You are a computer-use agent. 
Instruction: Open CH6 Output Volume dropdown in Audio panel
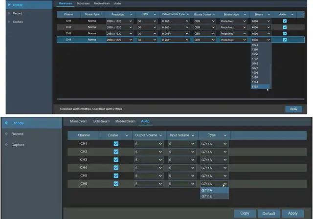click(149, 184)
